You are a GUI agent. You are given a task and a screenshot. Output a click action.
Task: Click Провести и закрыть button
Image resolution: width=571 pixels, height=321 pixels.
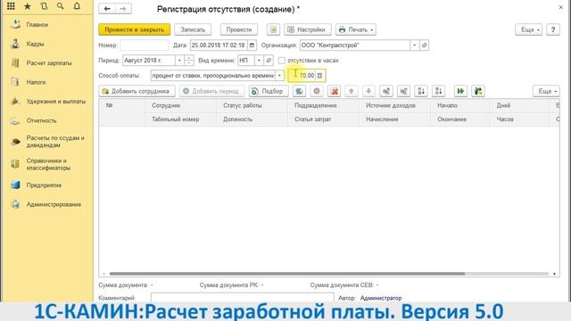135,29
